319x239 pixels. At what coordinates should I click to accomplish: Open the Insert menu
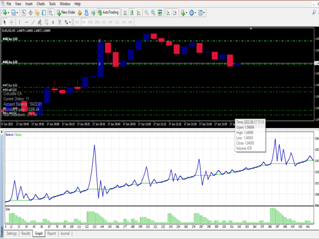click(29, 4)
